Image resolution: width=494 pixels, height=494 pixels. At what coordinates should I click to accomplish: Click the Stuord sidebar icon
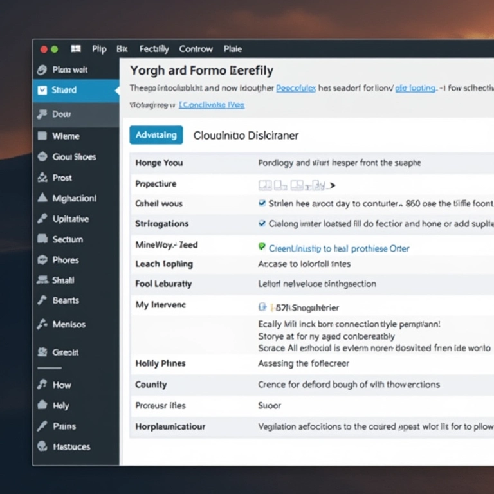tap(42, 90)
